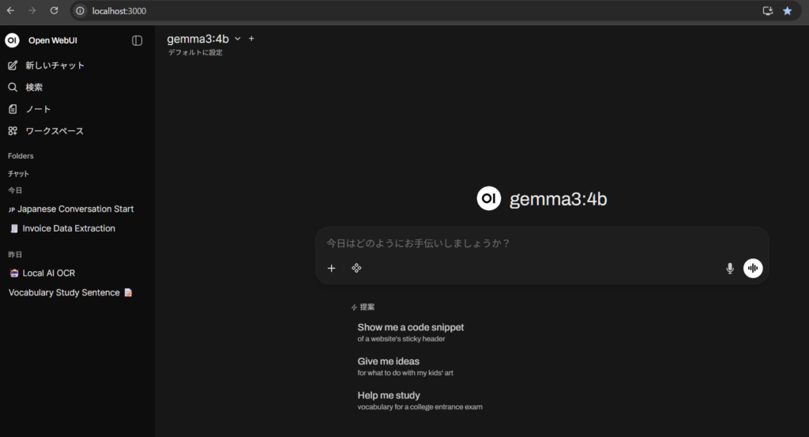Expand the Folders section in sidebar
This screenshot has height=437, width=809.
(x=21, y=156)
